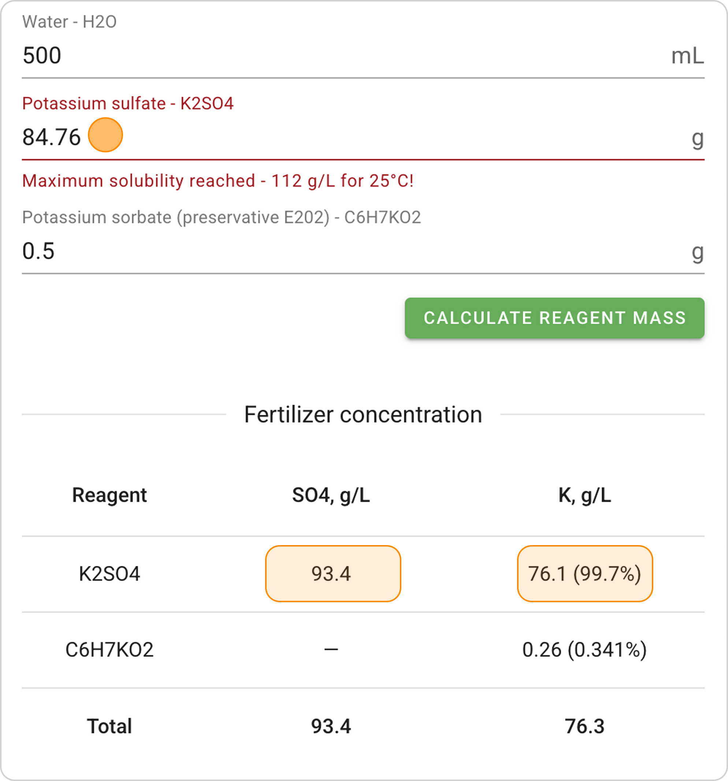Select the Reagent column header

point(109,495)
